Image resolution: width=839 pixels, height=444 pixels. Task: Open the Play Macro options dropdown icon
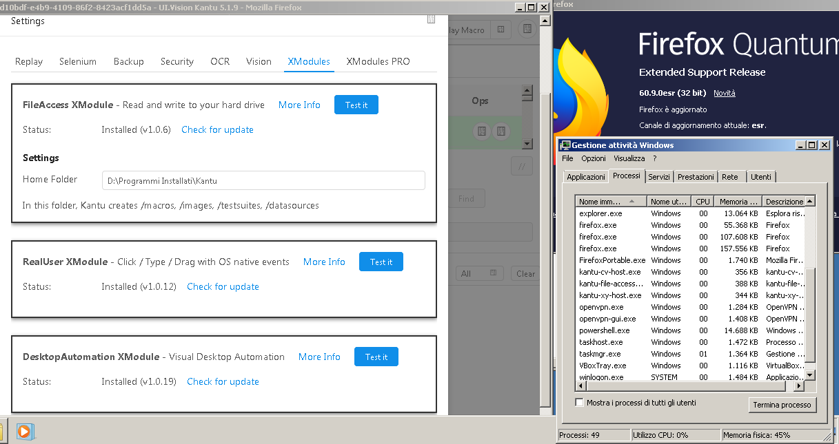501,30
